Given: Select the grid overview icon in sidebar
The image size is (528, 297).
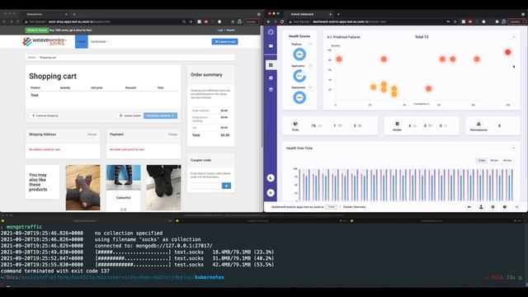Looking at the screenshot, I should tap(271, 65).
